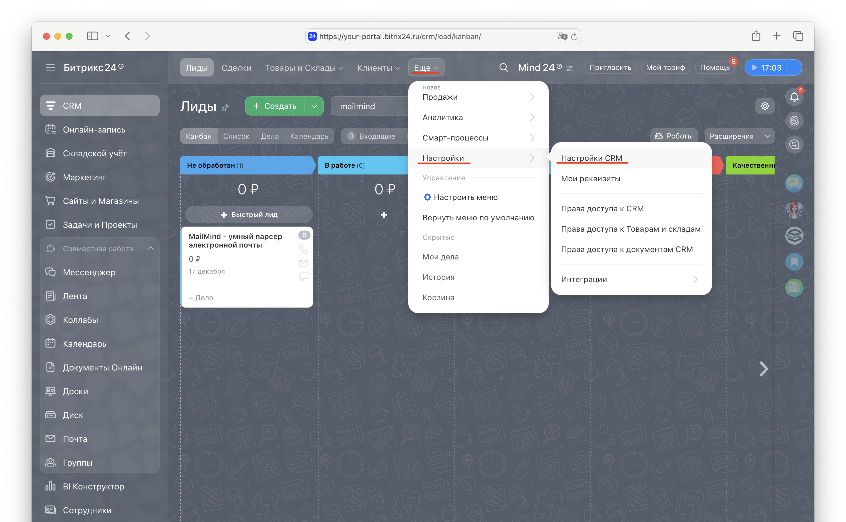This screenshot has height=522, width=846.
Task: Collapse the Совместная работа section
Action: [x=150, y=248]
